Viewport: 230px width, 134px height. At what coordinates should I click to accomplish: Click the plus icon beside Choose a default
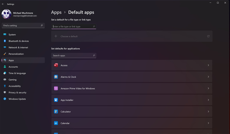click(x=56, y=36)
